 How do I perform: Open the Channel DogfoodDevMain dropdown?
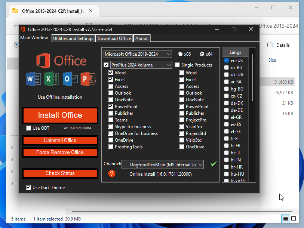pyautogui.click(x=162, y=164)
